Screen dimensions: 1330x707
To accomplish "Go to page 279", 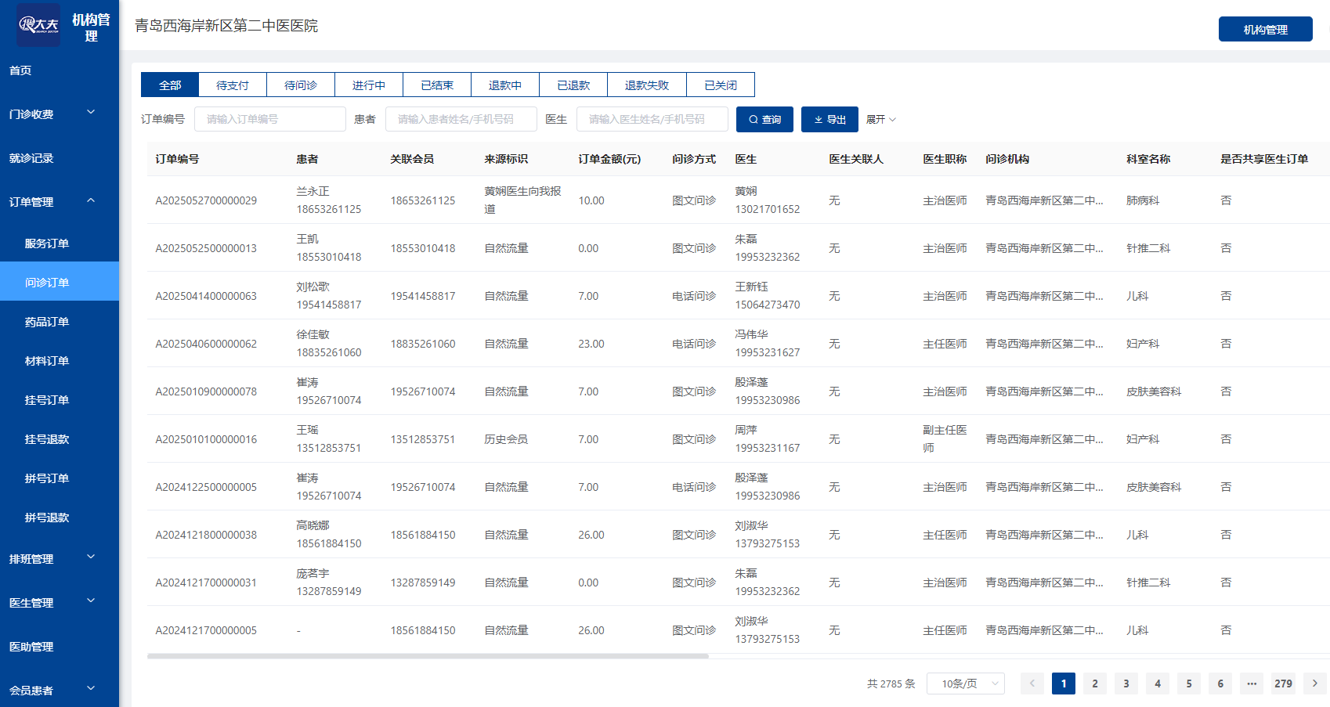I will pos(1283,684).
